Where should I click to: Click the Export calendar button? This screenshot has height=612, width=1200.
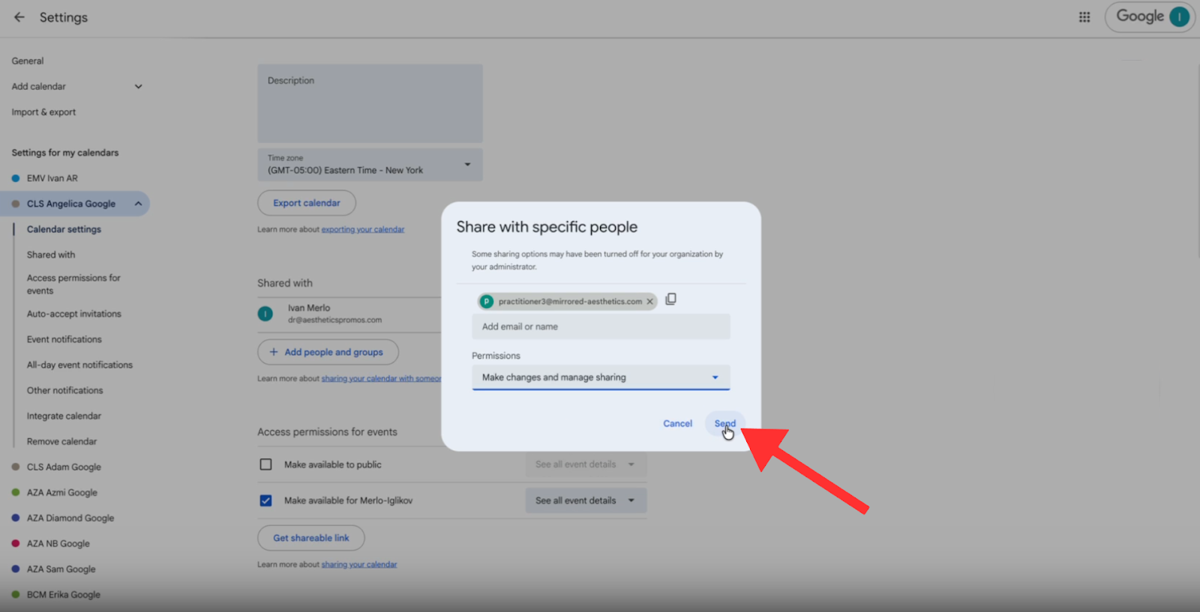307,203
